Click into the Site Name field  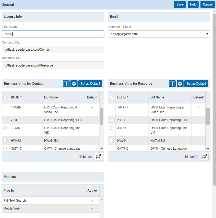(53, 34)
